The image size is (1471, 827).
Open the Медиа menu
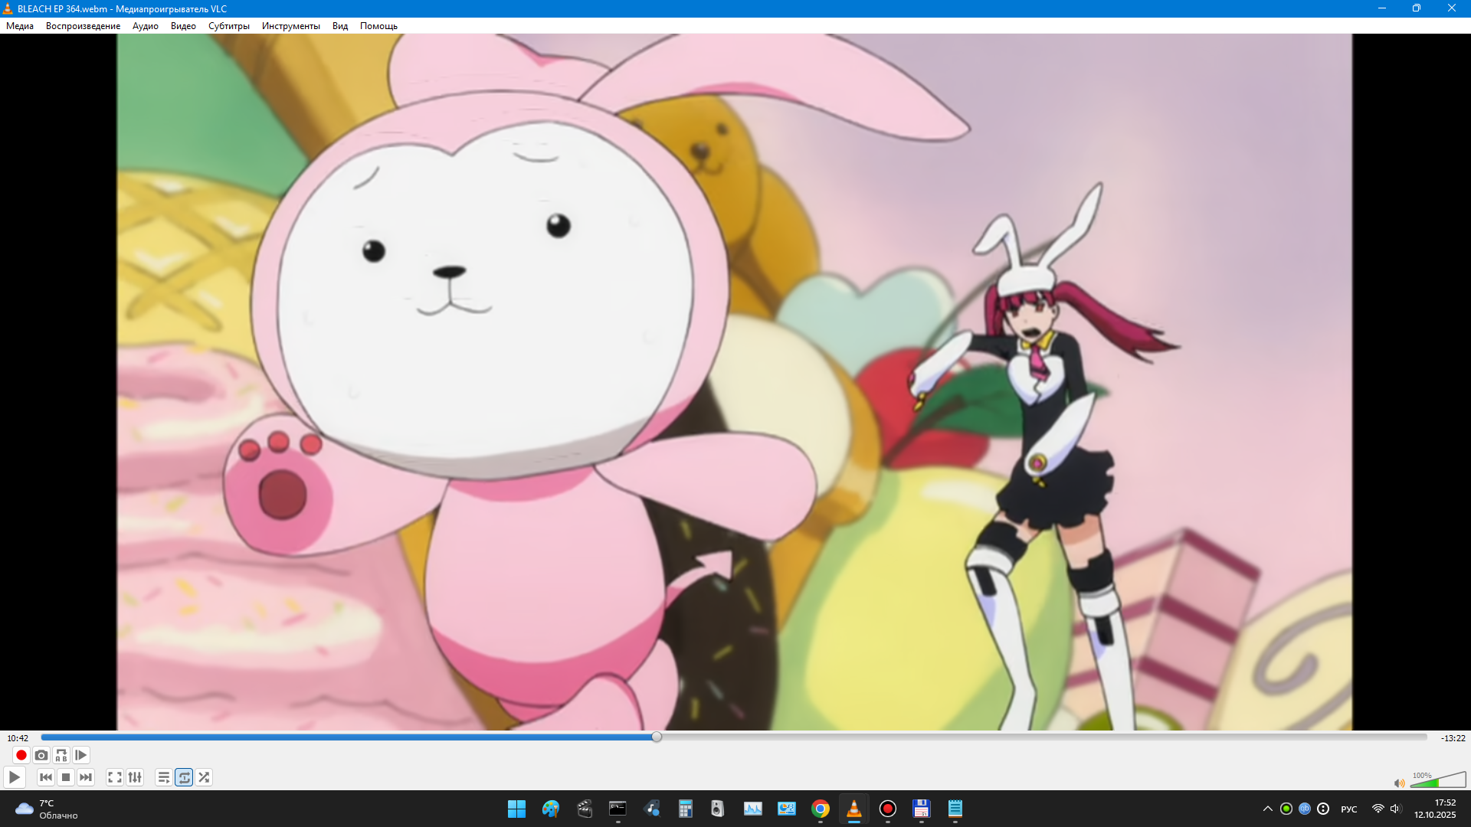pos(20,26)
